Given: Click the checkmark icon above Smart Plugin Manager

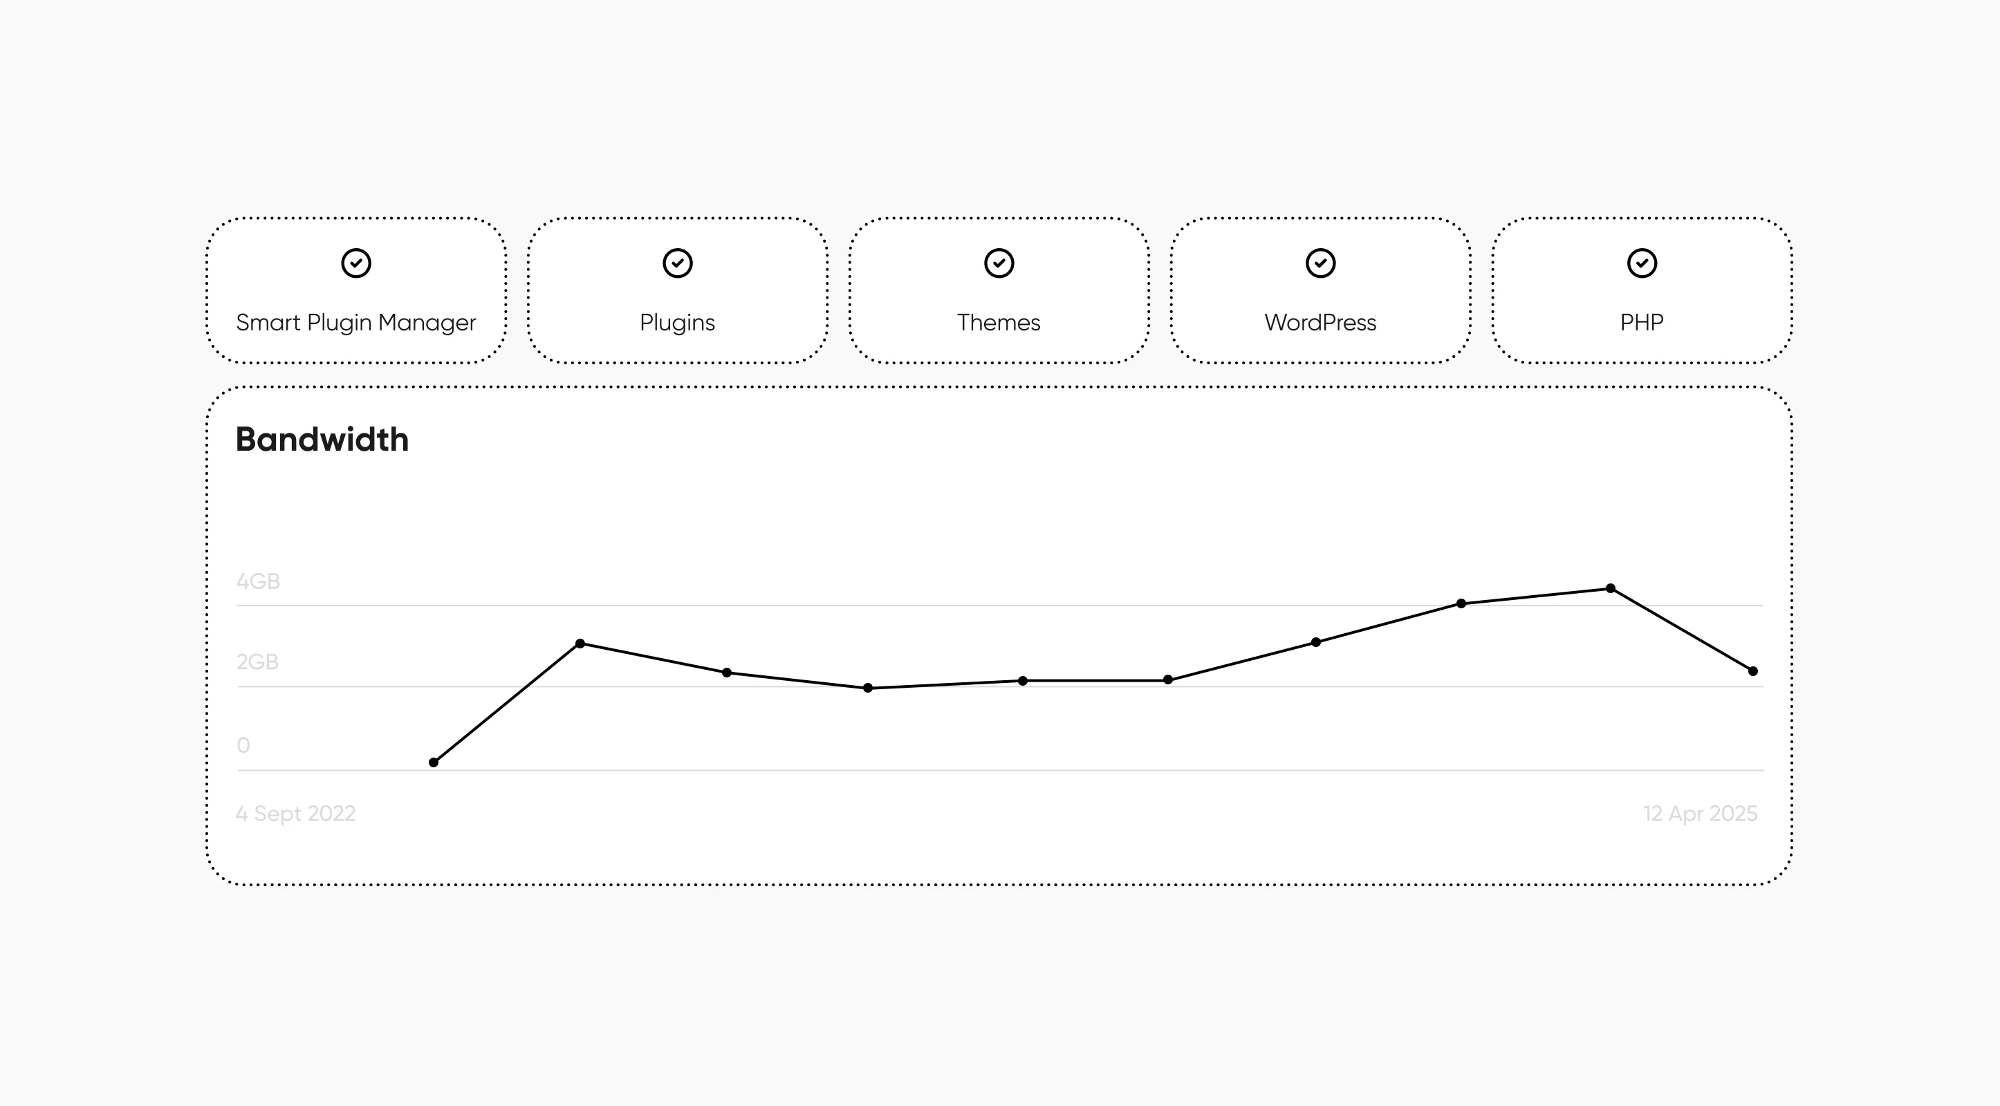Looking at the screenshot, I should (x=356, y=263).
